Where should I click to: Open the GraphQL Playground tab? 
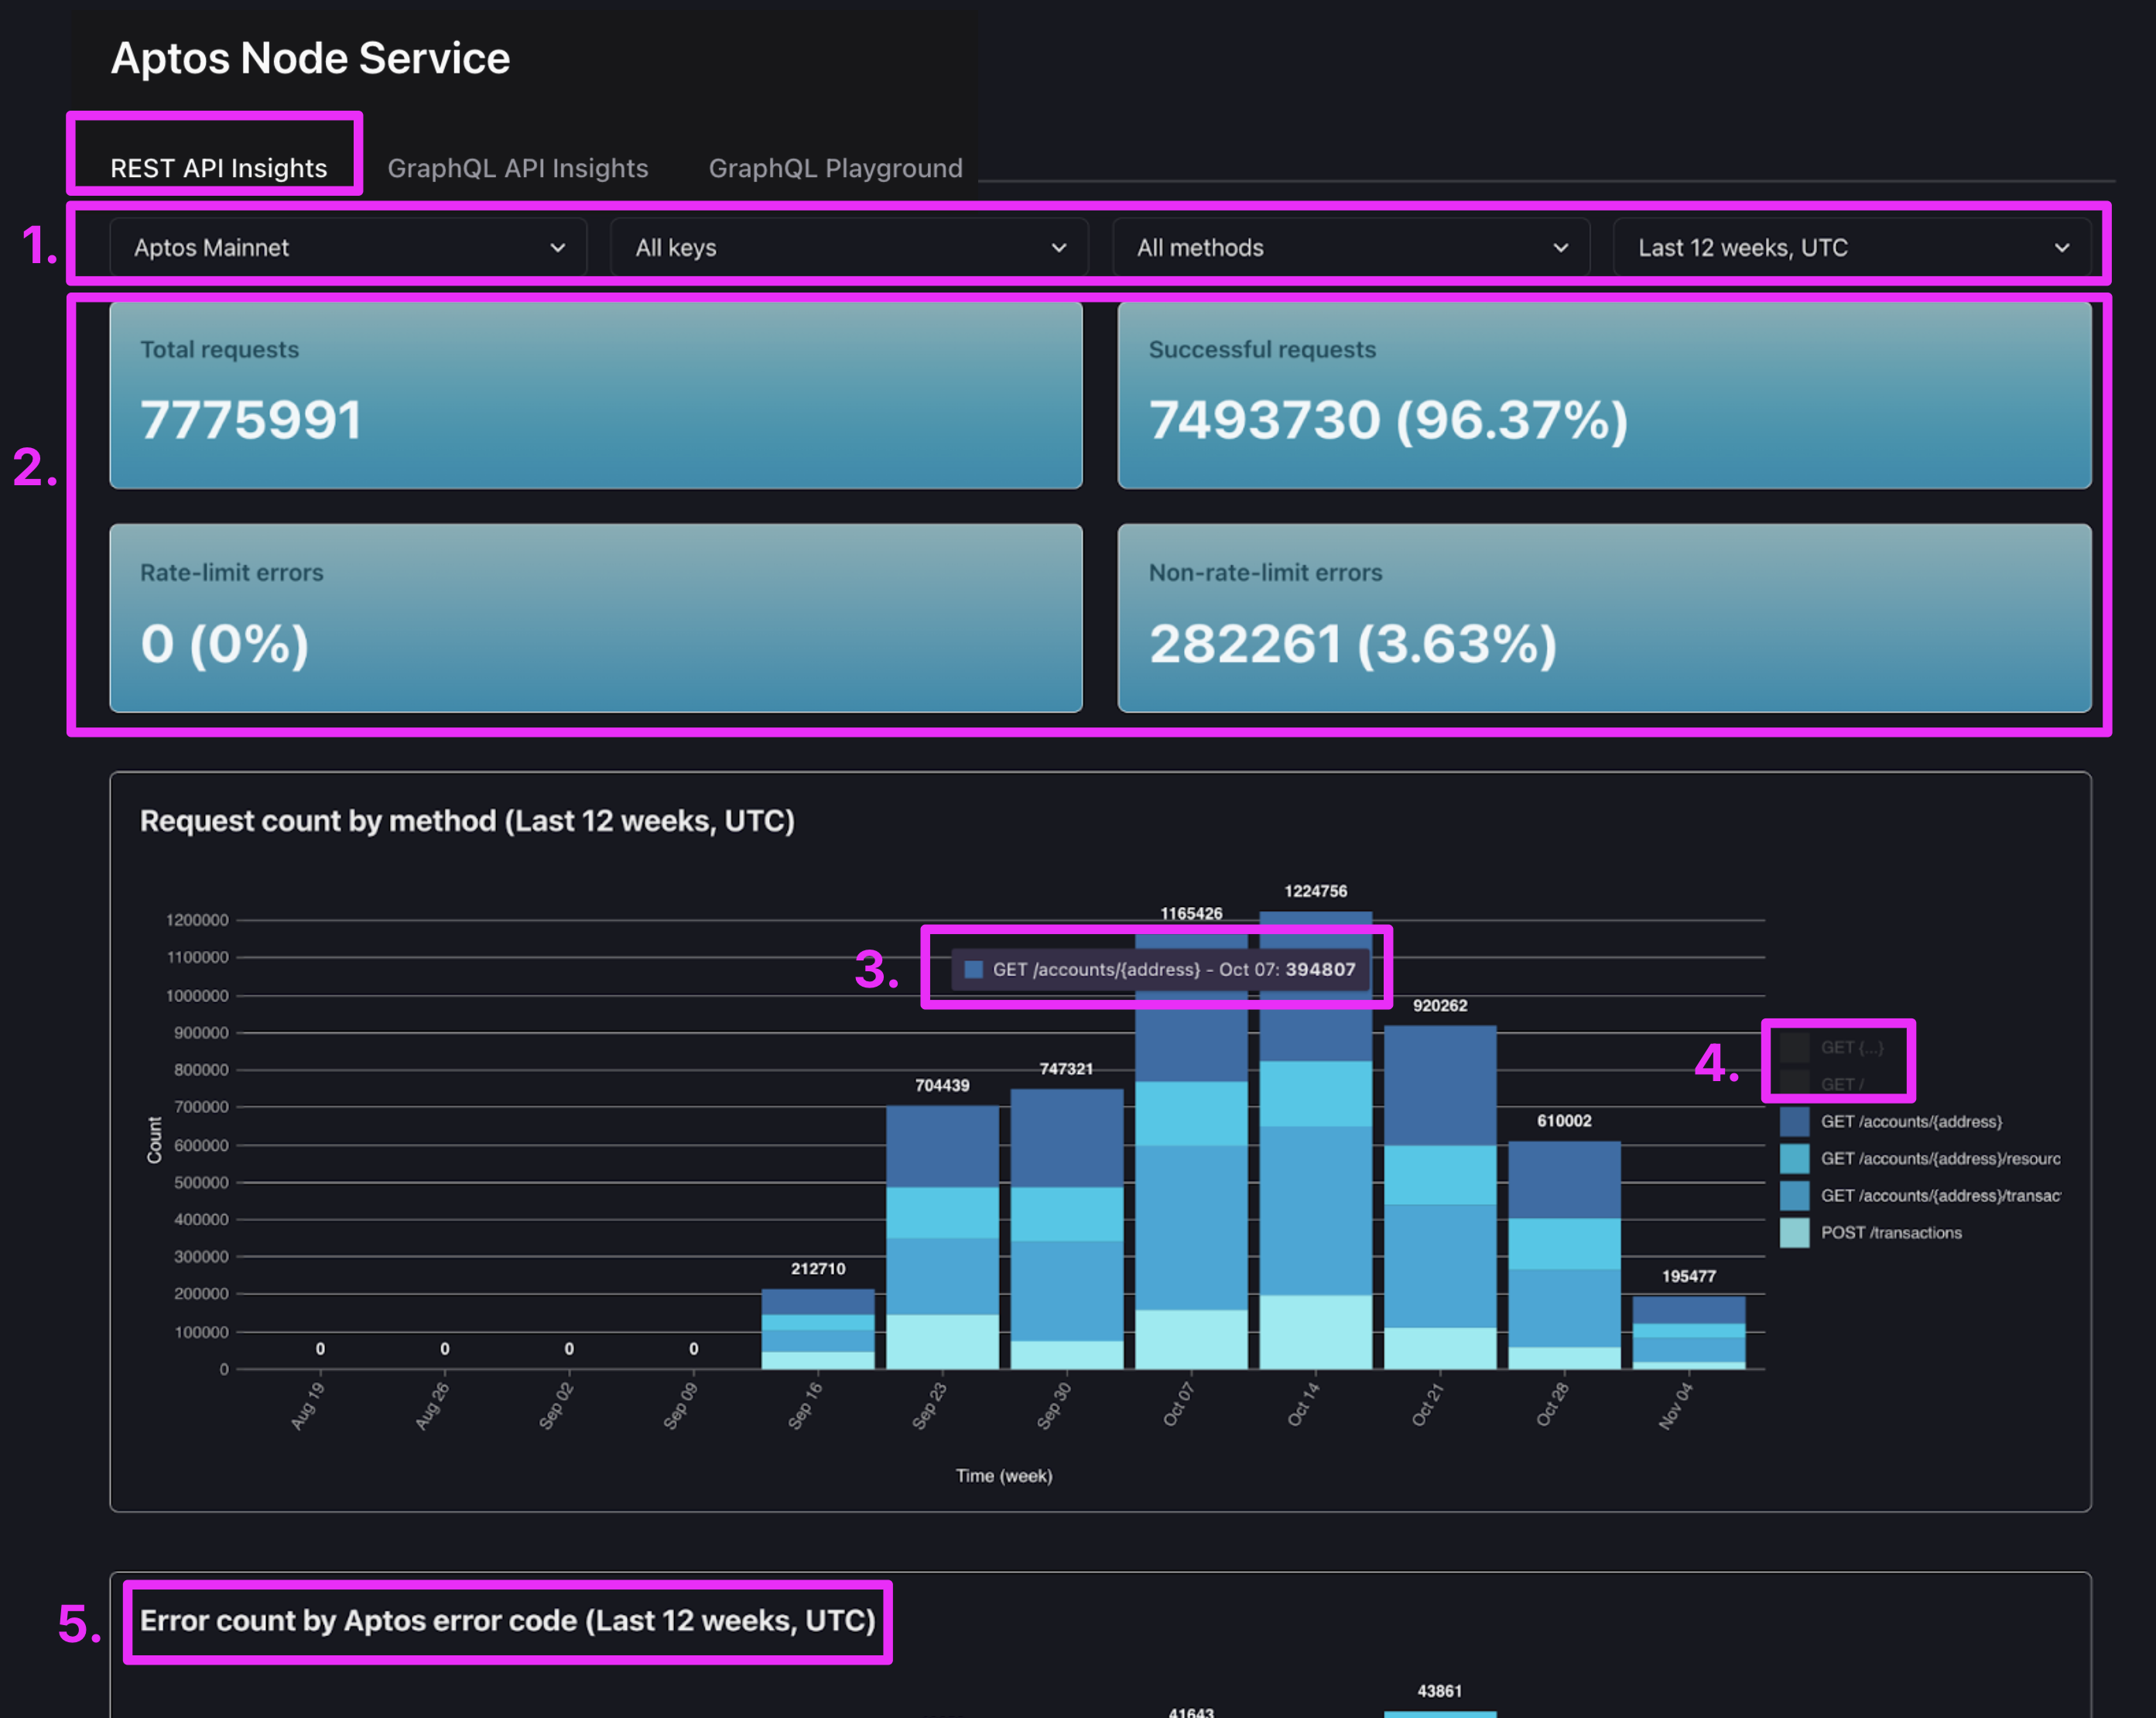coord(835,168)
